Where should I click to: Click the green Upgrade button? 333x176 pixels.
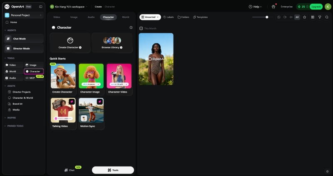point(316,7)
